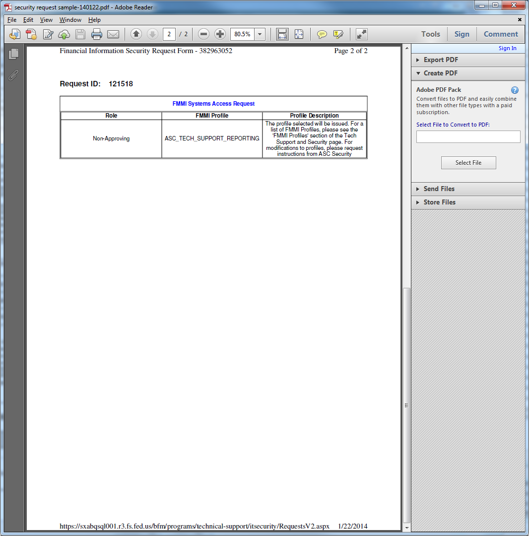529x536 pixels.
Task: Click the scrollbar down arrow
Action: point(406,528)
